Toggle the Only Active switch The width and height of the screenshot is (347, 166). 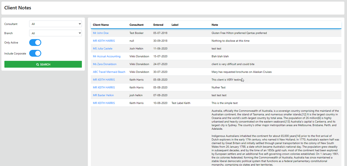coord(35,43)
